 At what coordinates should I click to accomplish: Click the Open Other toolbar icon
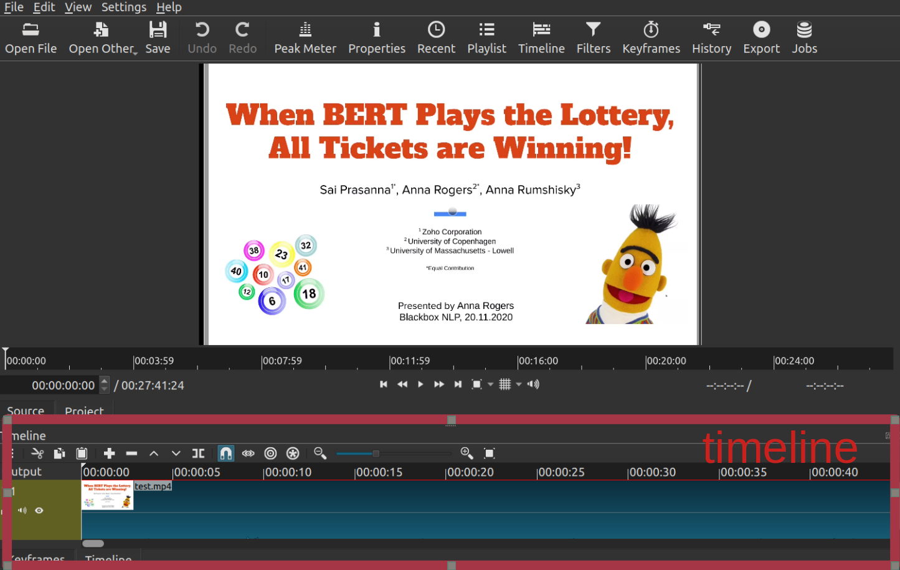[x=101, y=38]
